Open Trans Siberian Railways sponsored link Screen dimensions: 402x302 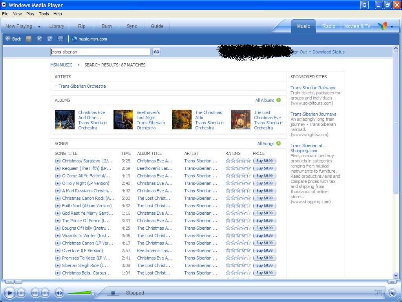(313, 88)
